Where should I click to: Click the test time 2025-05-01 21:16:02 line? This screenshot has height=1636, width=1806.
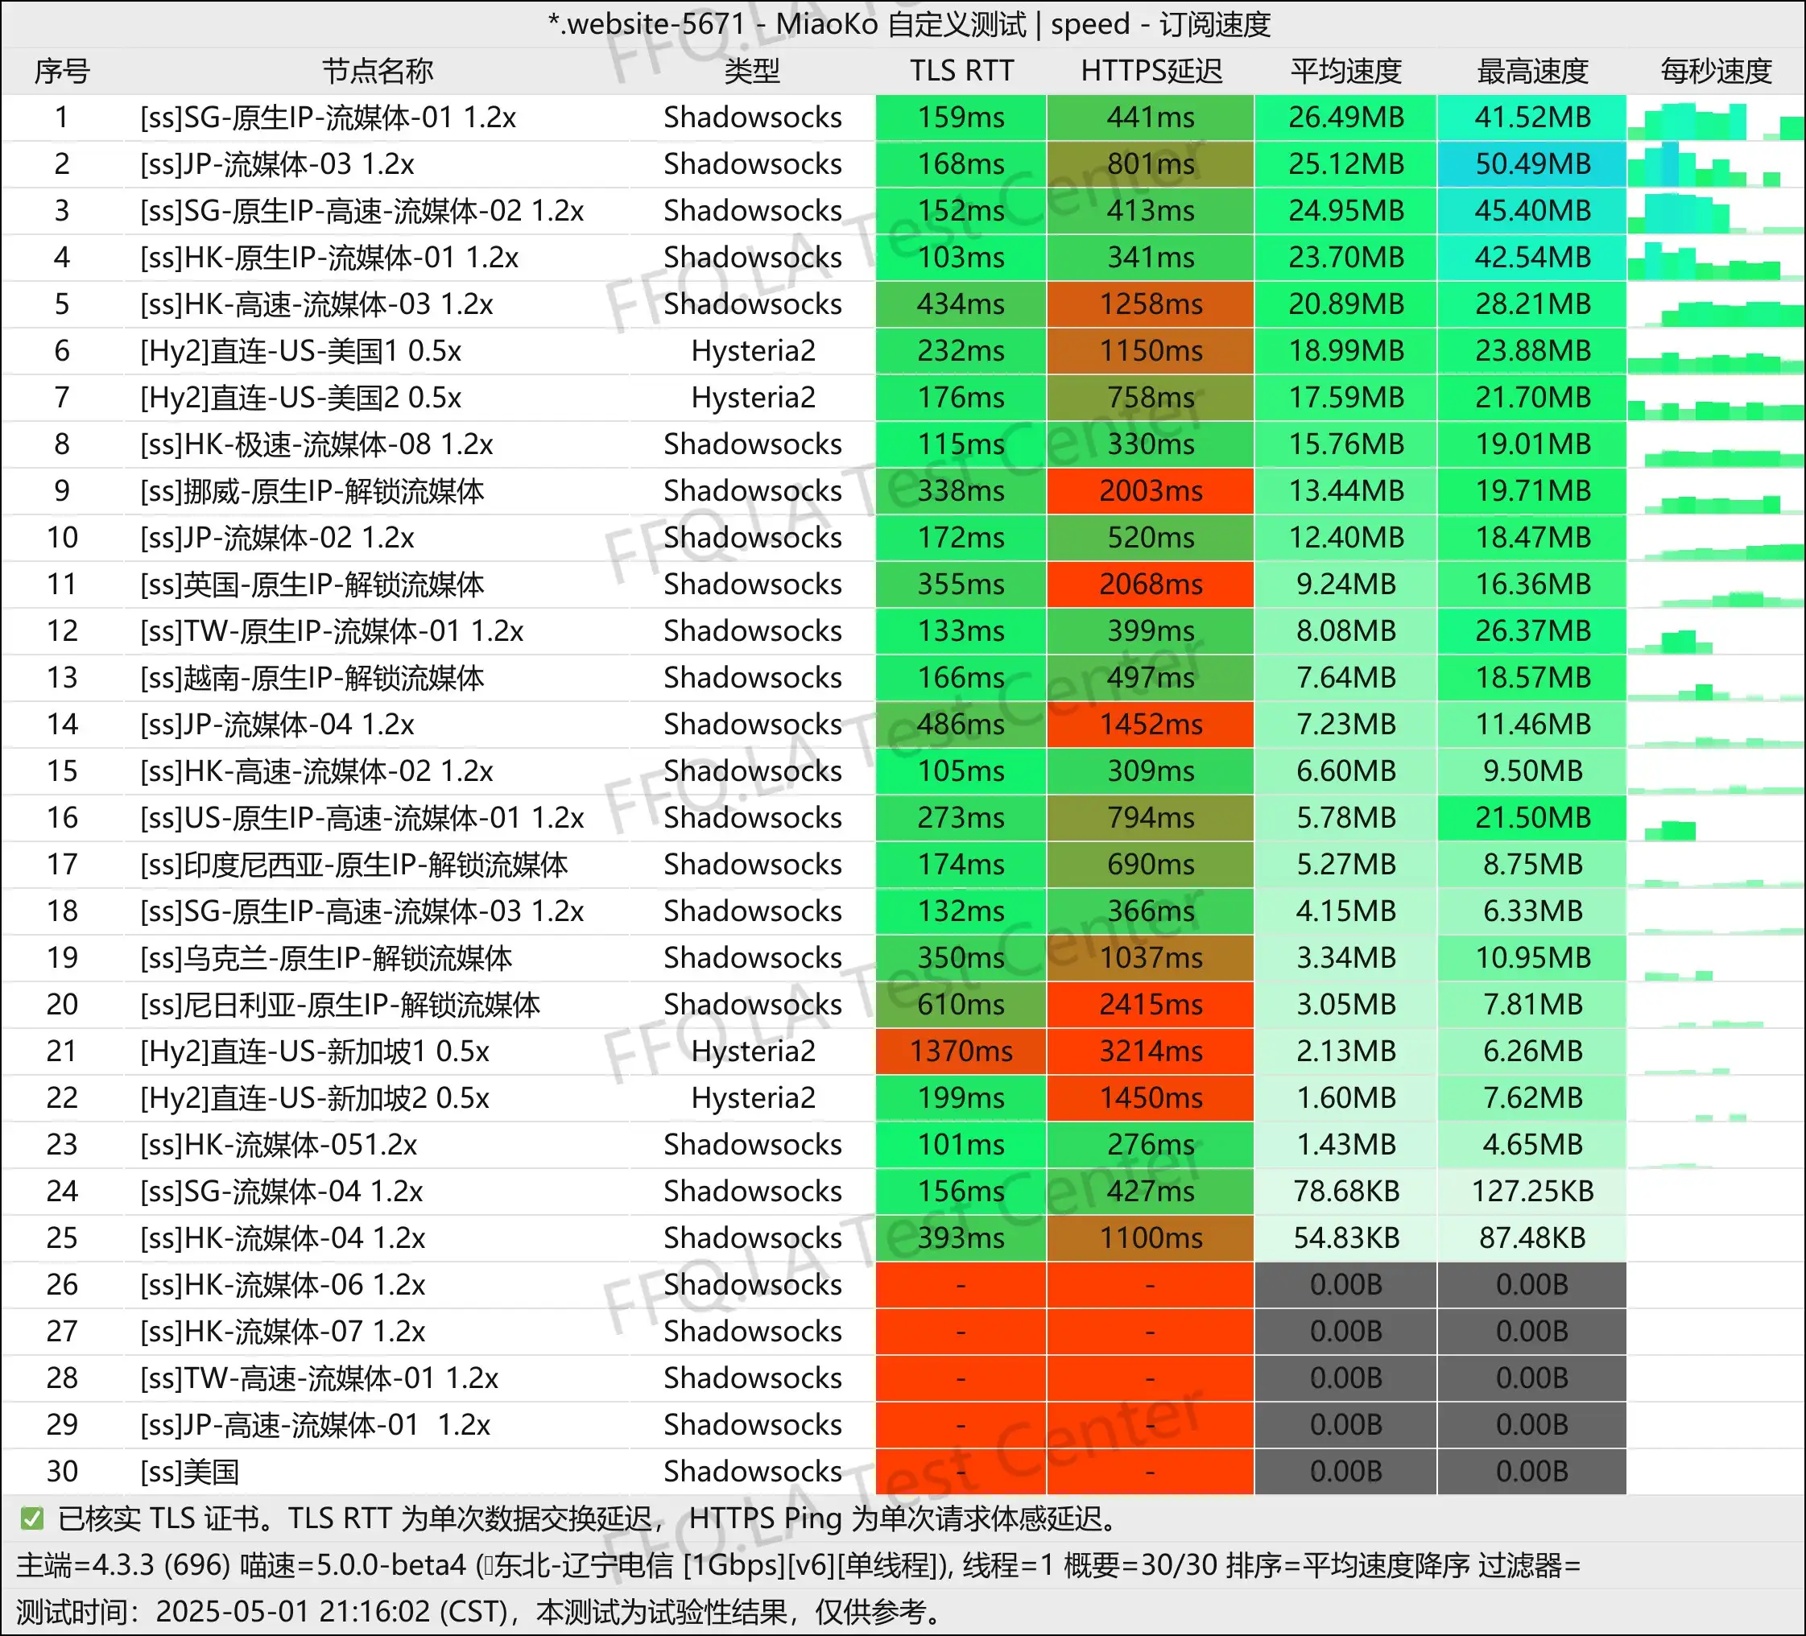479,1612
